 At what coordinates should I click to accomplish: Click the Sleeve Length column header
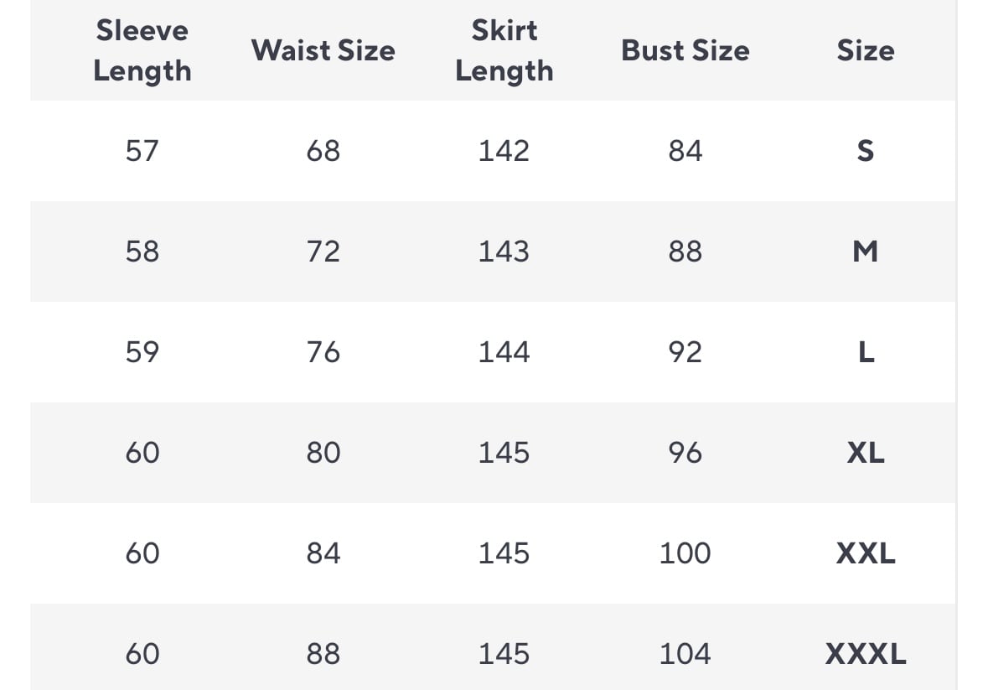click(x=142, y=50)
